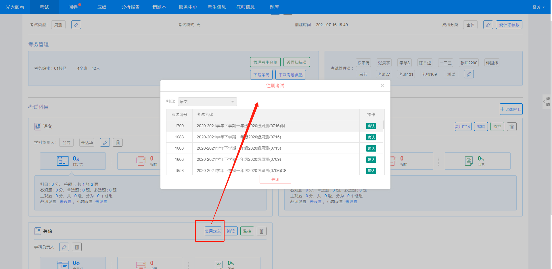Image resolution: width=552 pixels, height=269 pixels.
Task: Expand the 帮助 side panel
Action: point(546,102)
